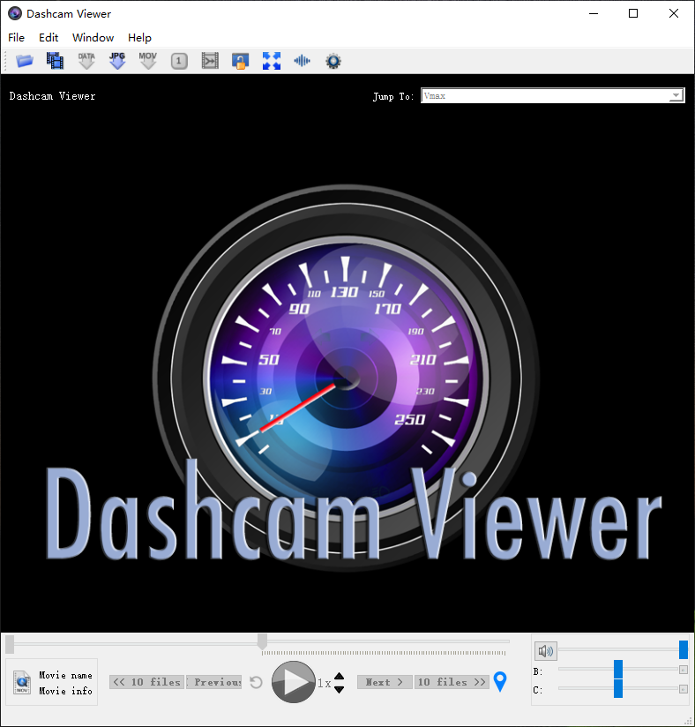Open movie files with the folder icon

pyautogui.click(x=25, y=61)
